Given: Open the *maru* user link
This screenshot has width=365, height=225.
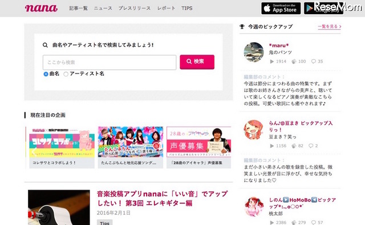Looking at the screenshot, I should coord(279,46).
